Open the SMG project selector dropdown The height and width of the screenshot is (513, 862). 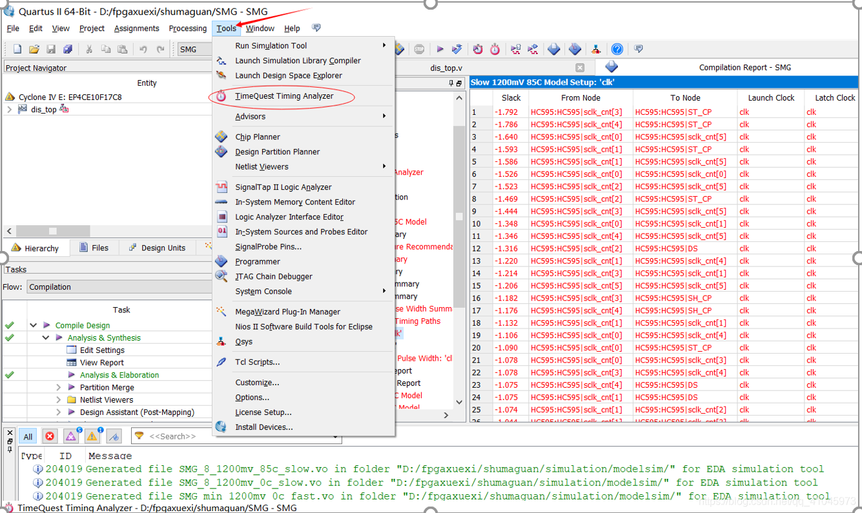pos(194,49)
